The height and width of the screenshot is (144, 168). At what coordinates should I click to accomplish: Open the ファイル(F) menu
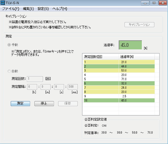[10, 9]
